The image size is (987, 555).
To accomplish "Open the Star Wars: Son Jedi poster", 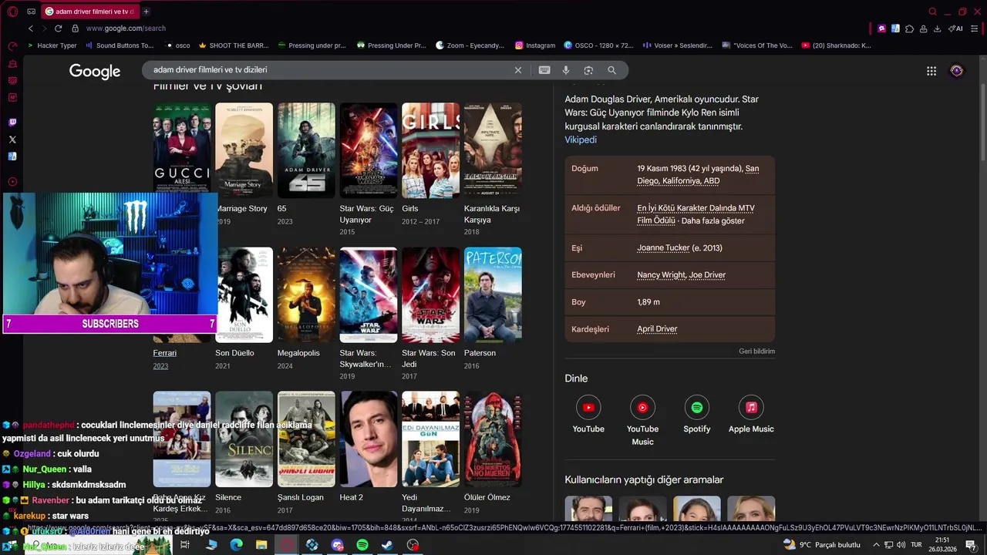I will point(430,294).
